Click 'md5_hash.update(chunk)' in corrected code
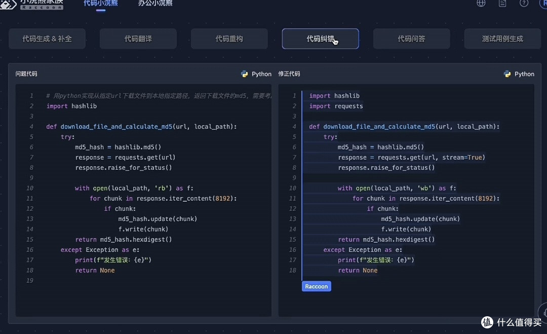Screen dimensions: 547x334 420,219
